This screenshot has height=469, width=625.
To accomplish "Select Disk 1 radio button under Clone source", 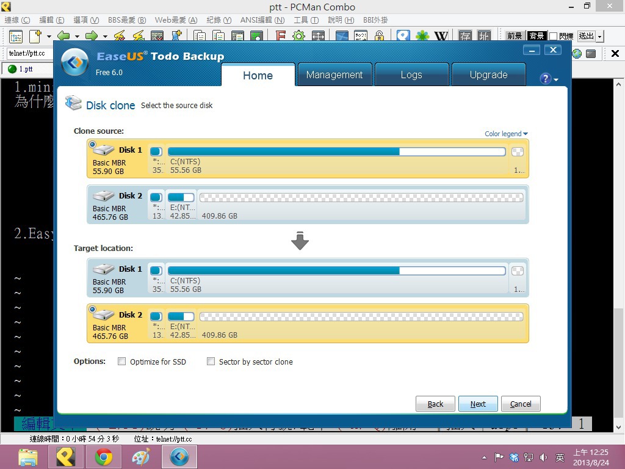I will pos(93,144).
